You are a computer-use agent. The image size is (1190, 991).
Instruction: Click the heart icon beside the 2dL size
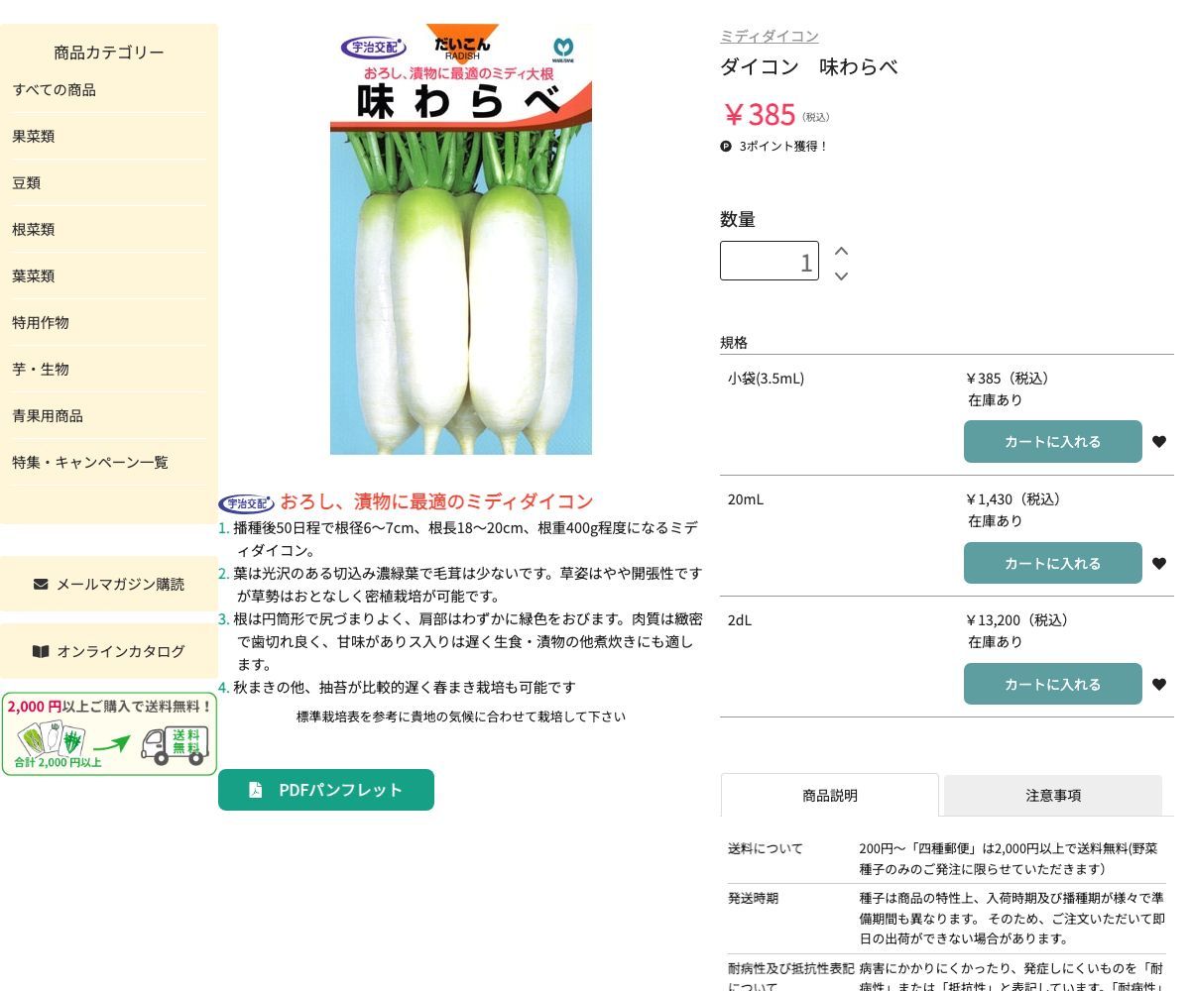(x=1159, y=684)
